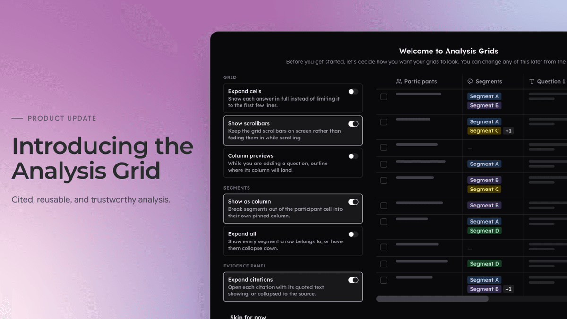Expand the +1 badge beside Segment C
This screenshot has width=567, height=319.
coord(508,131)
